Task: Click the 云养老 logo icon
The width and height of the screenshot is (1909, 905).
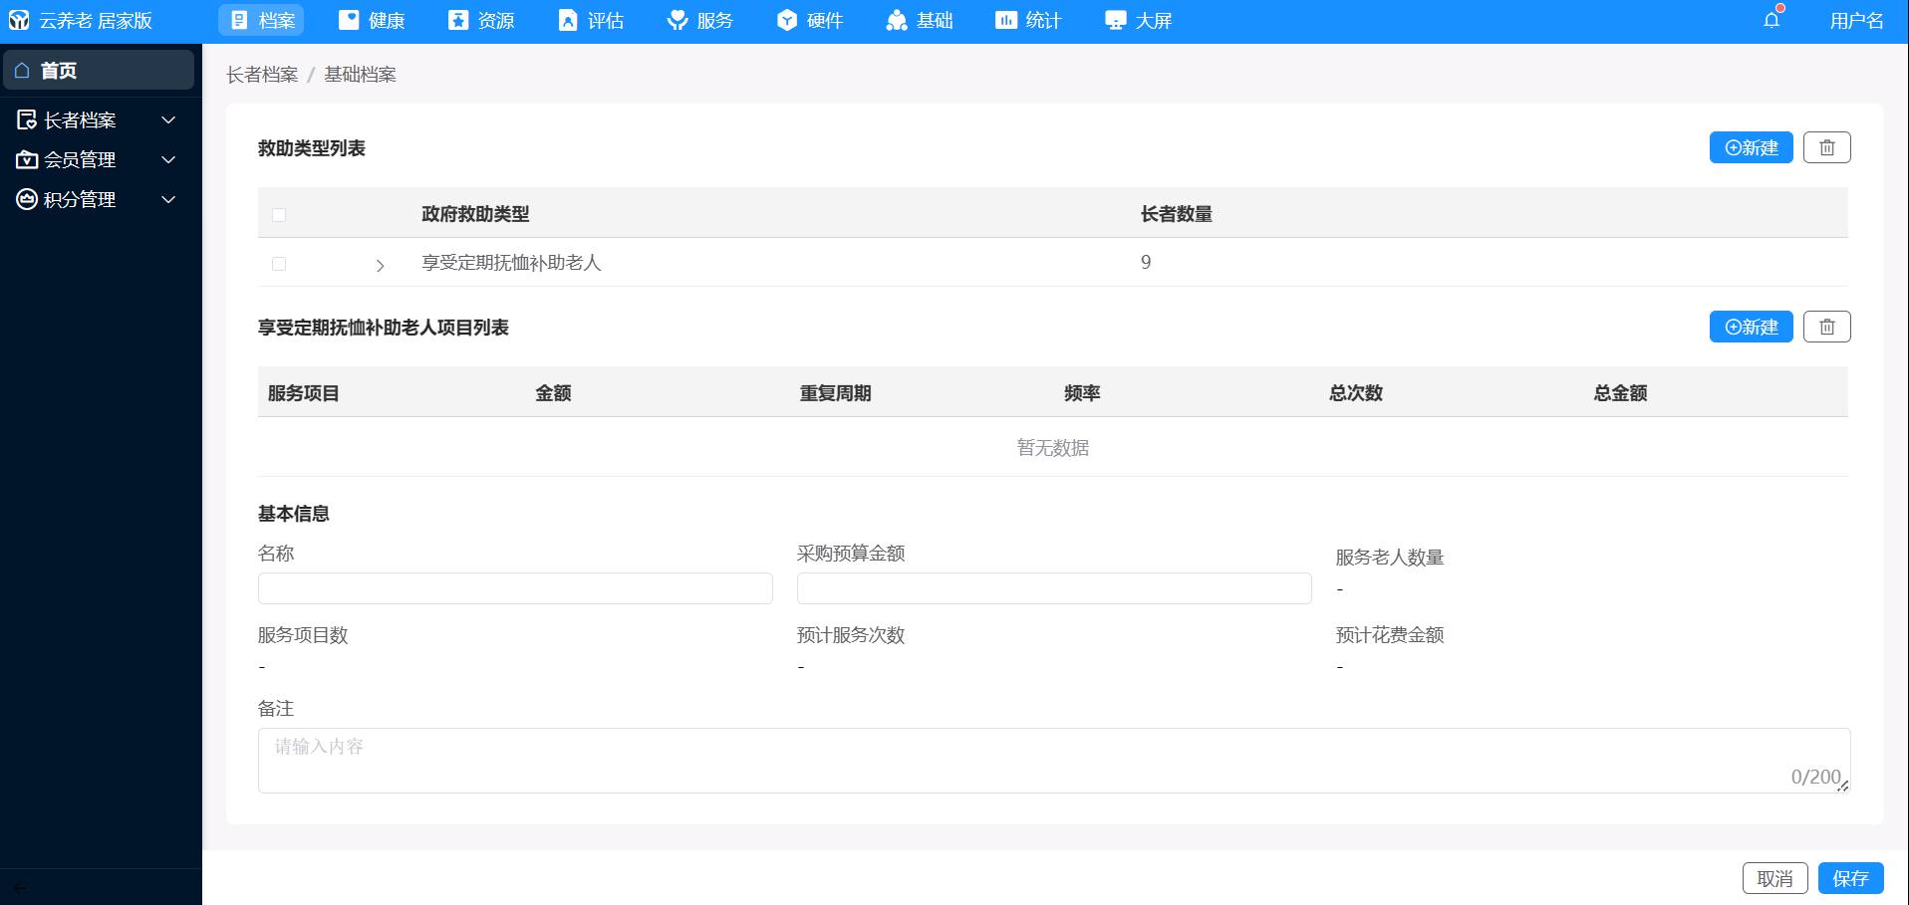Action: coord(19,21)
